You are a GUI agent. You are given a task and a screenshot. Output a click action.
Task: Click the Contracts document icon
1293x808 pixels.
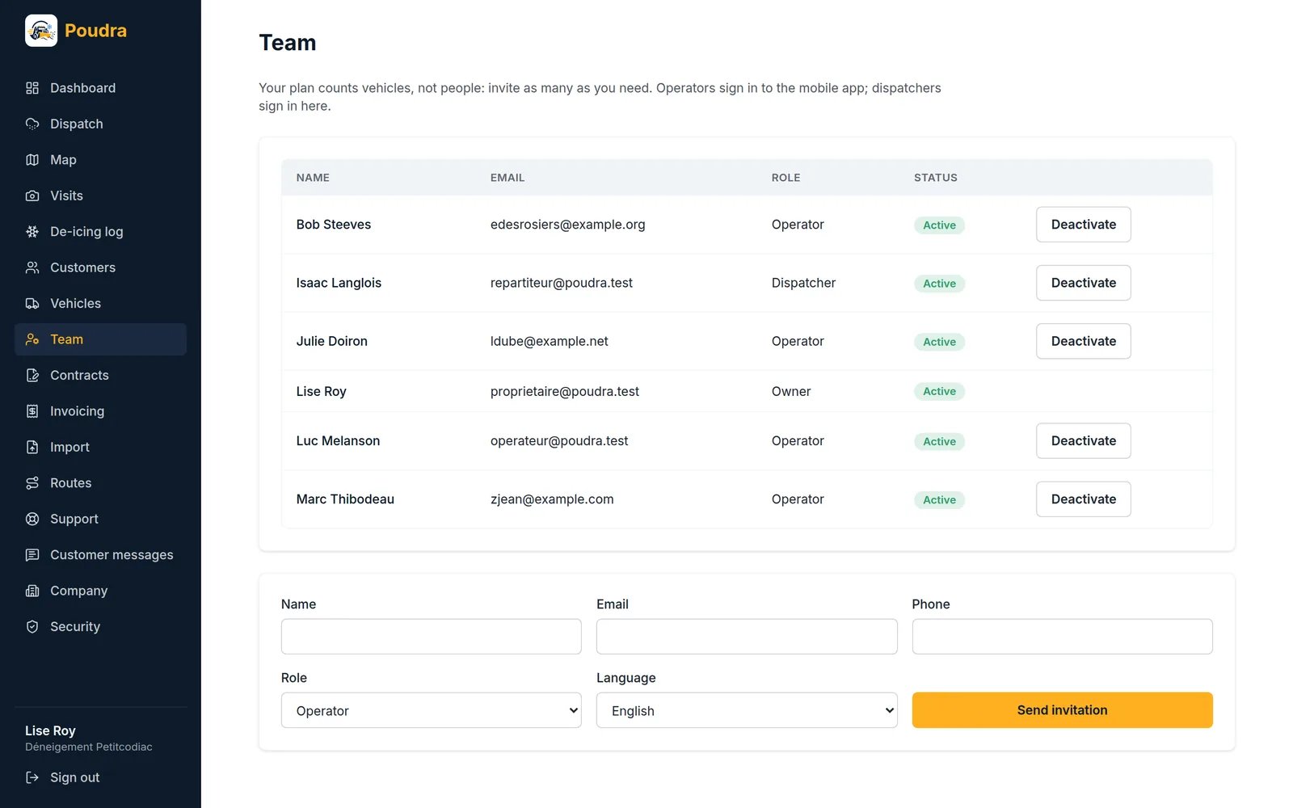[x=32, y=376]
